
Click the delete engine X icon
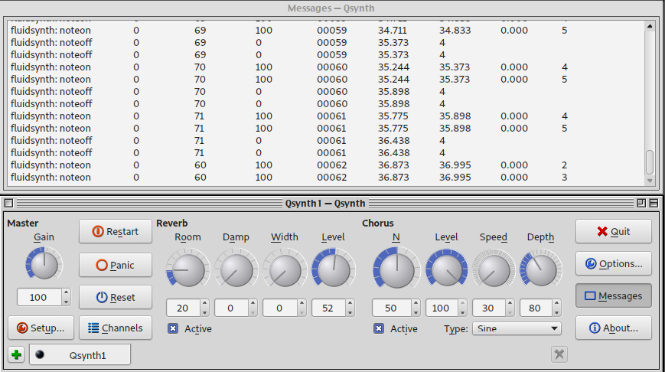(x=559, y=354)
